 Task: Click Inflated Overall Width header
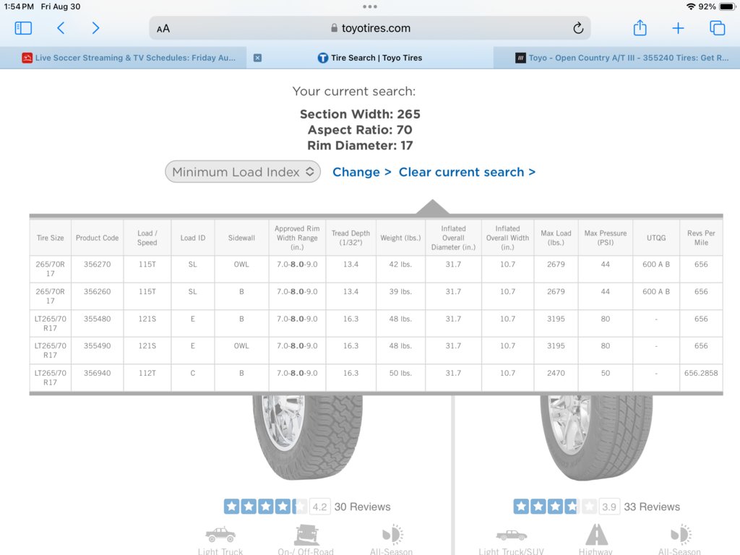(x=508, y=238)
